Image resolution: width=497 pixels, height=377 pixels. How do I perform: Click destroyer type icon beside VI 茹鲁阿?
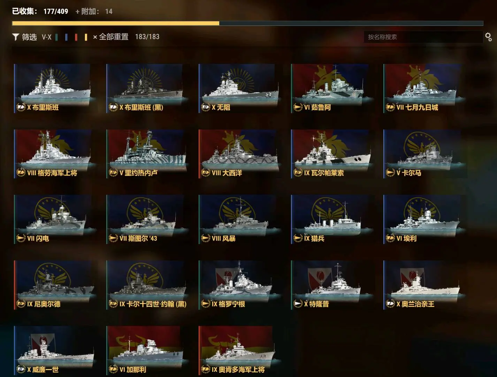coord(298,107)
